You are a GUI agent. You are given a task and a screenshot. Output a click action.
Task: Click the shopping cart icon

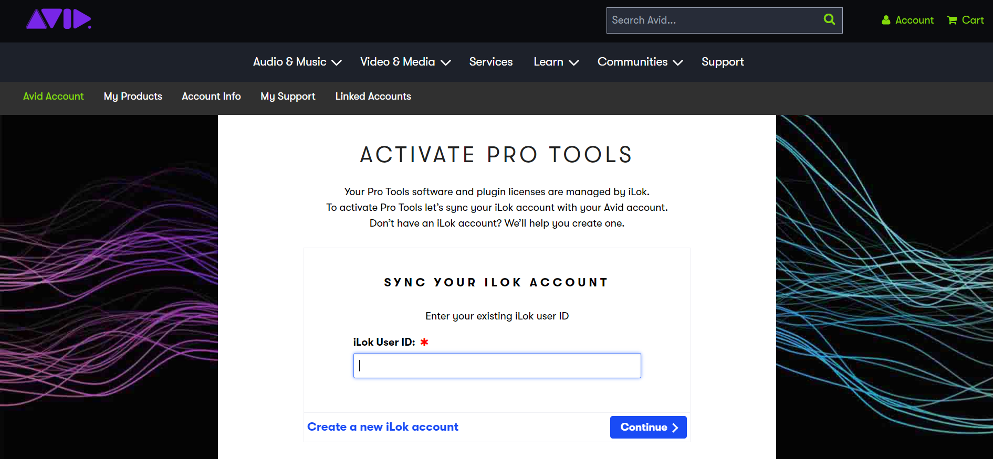(x=952, y=20)
